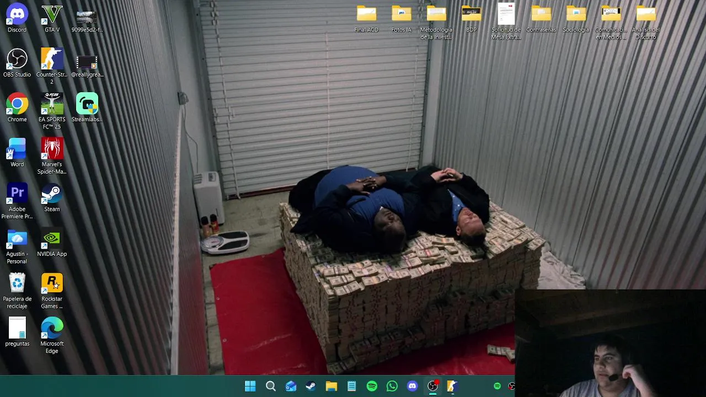Select the Microsoft Edge desktop shortcut
706x397 pixels.
click(x=52, y=335)
